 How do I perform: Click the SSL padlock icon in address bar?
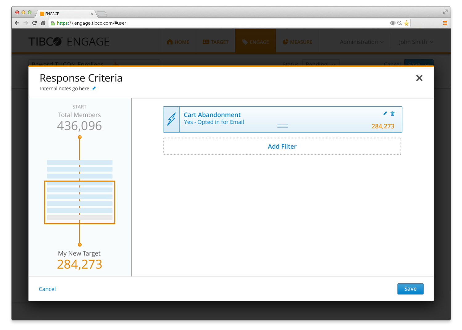coord(53,23)
